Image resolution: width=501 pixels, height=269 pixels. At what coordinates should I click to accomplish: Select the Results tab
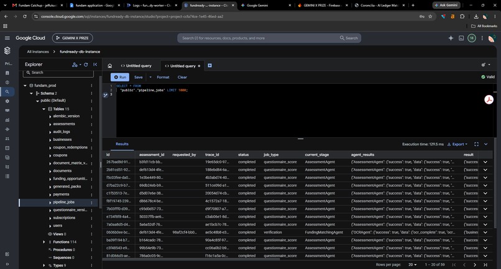tap(122, 144)
